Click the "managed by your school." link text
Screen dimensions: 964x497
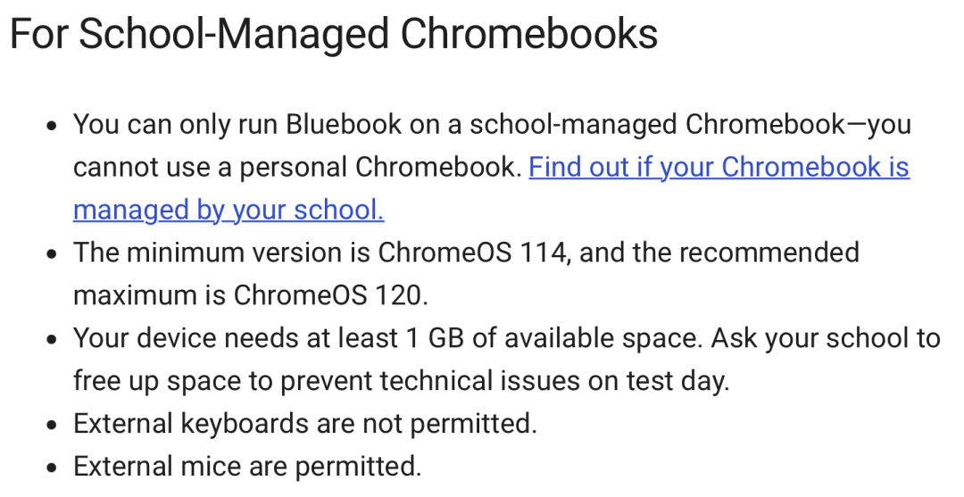(x=229, y=210)
